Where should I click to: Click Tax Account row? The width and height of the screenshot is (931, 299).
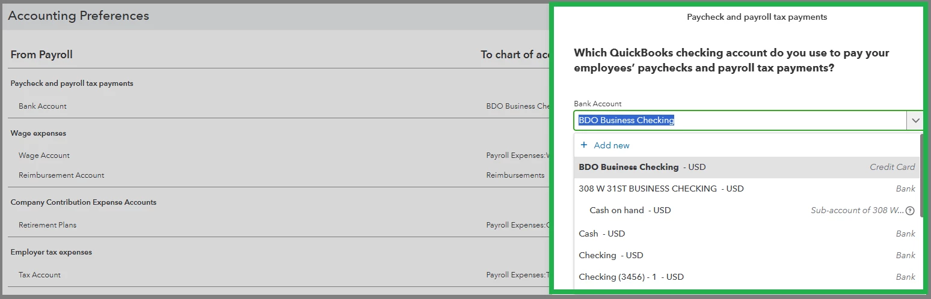tap(278, 275)
